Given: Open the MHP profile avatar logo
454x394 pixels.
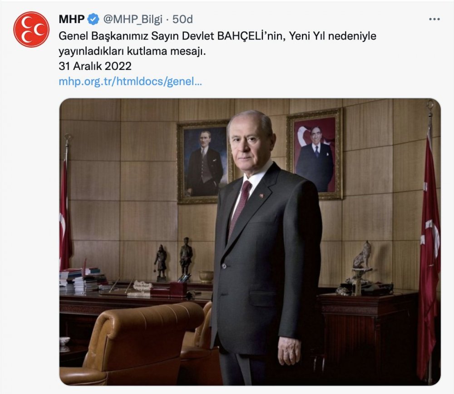Looking at the screenshot, I should (31, 29).
